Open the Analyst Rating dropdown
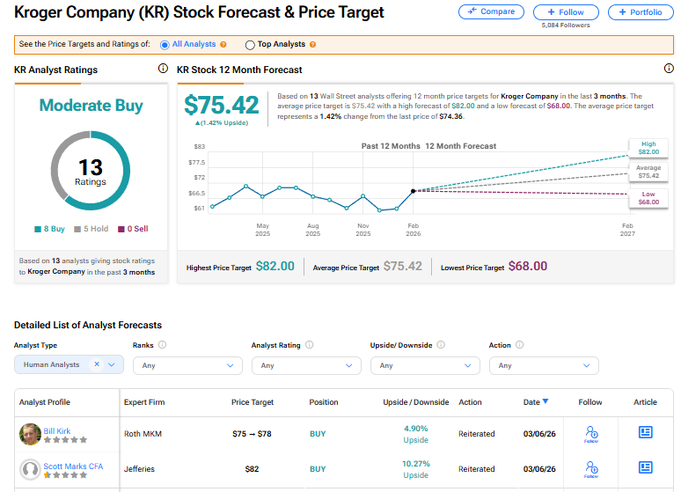Image resolution: width=681 pixels, height=492 pixels. (x=306, y=365)
